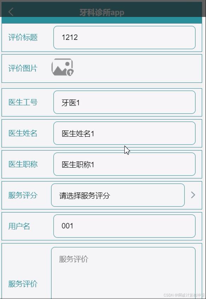Focus the 医生工号 input with 牙医1

click(124, 102)
